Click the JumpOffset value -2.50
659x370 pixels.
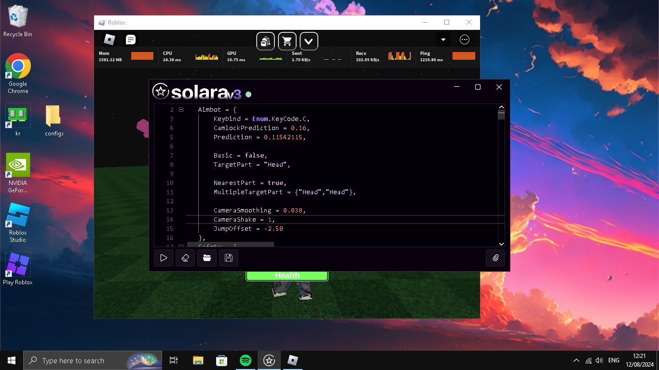pyautogui.click(x=274, y=229)
